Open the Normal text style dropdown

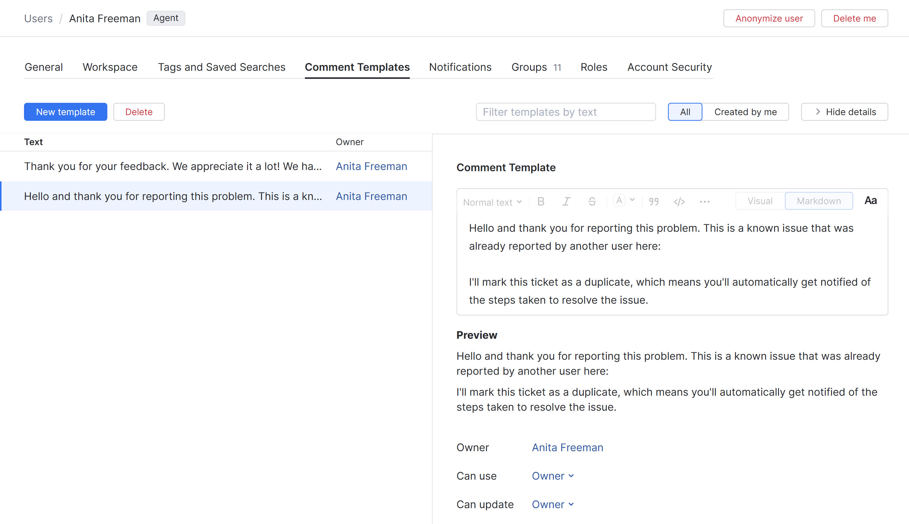(x=492, y=202)
